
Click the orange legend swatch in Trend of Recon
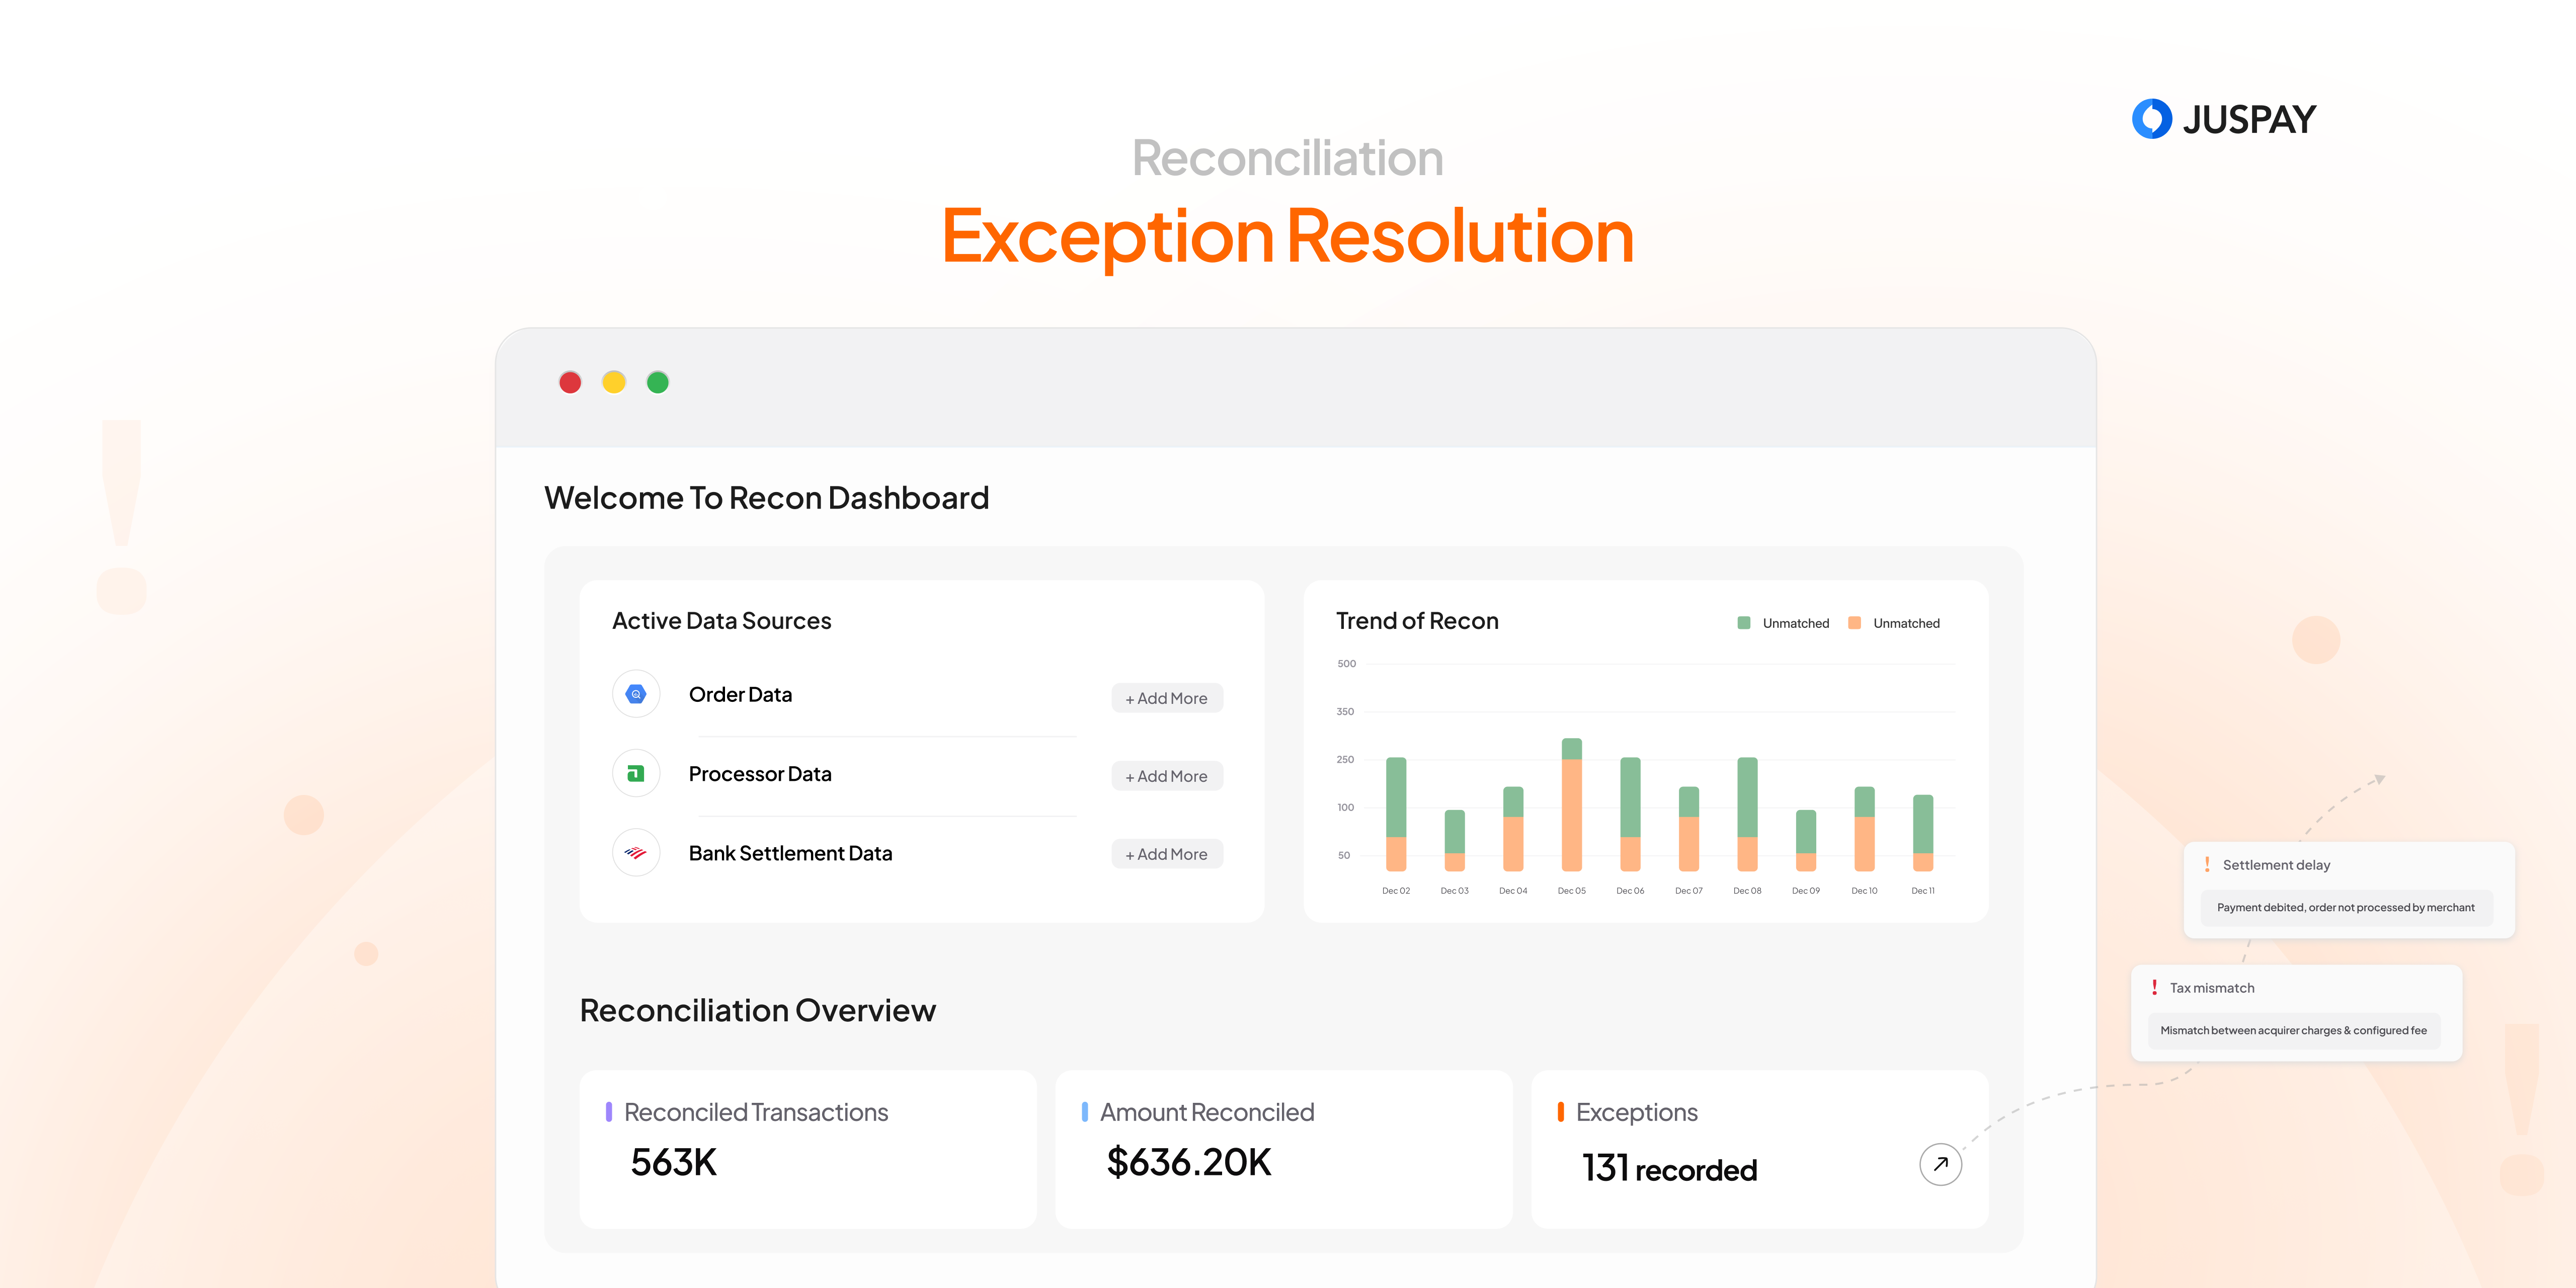tap(1854, 623)
